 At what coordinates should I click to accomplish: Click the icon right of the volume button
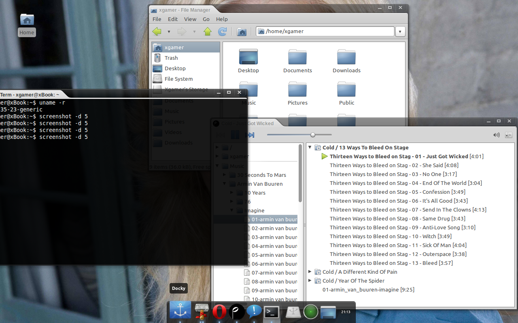pos(509,135)
